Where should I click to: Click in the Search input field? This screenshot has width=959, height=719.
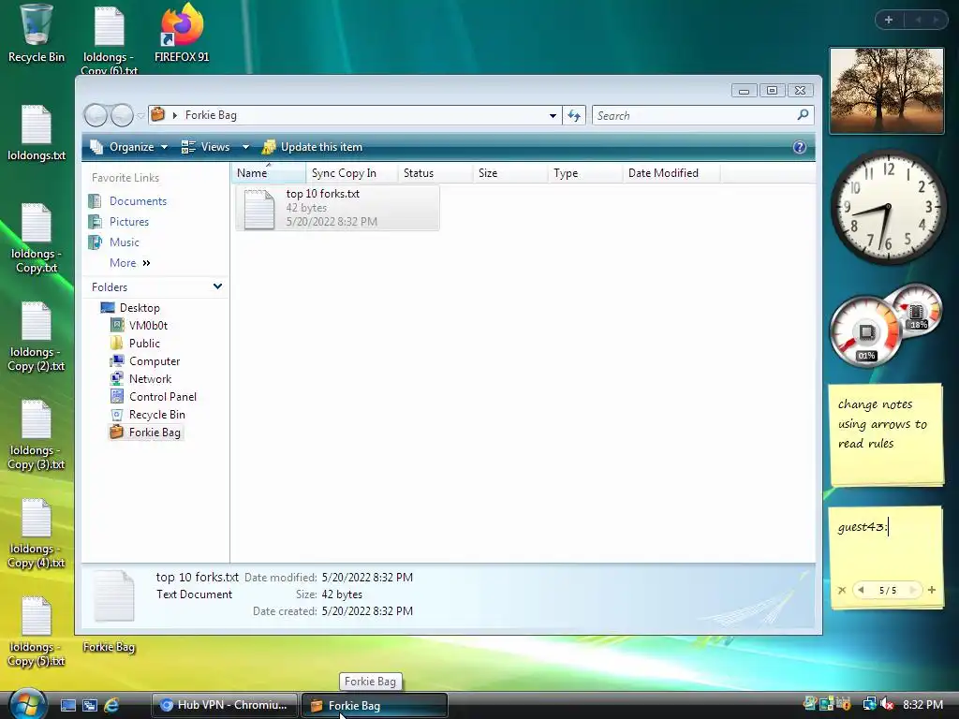click(694, 115)
